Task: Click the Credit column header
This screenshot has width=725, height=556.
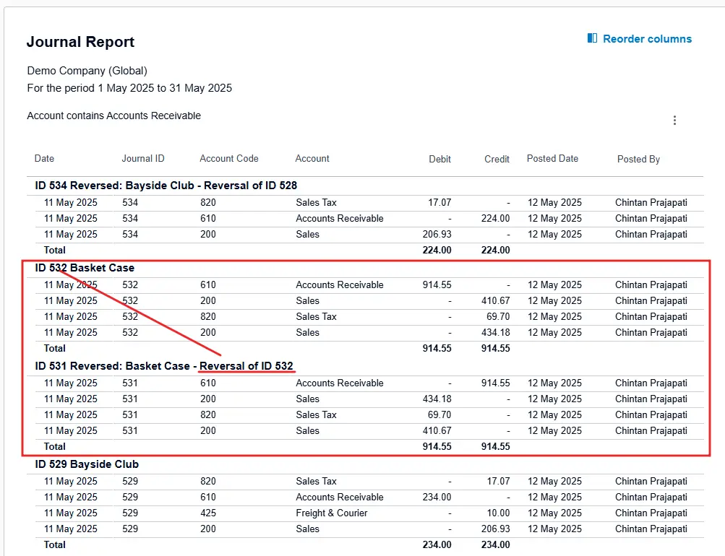Action: [497, 159]
